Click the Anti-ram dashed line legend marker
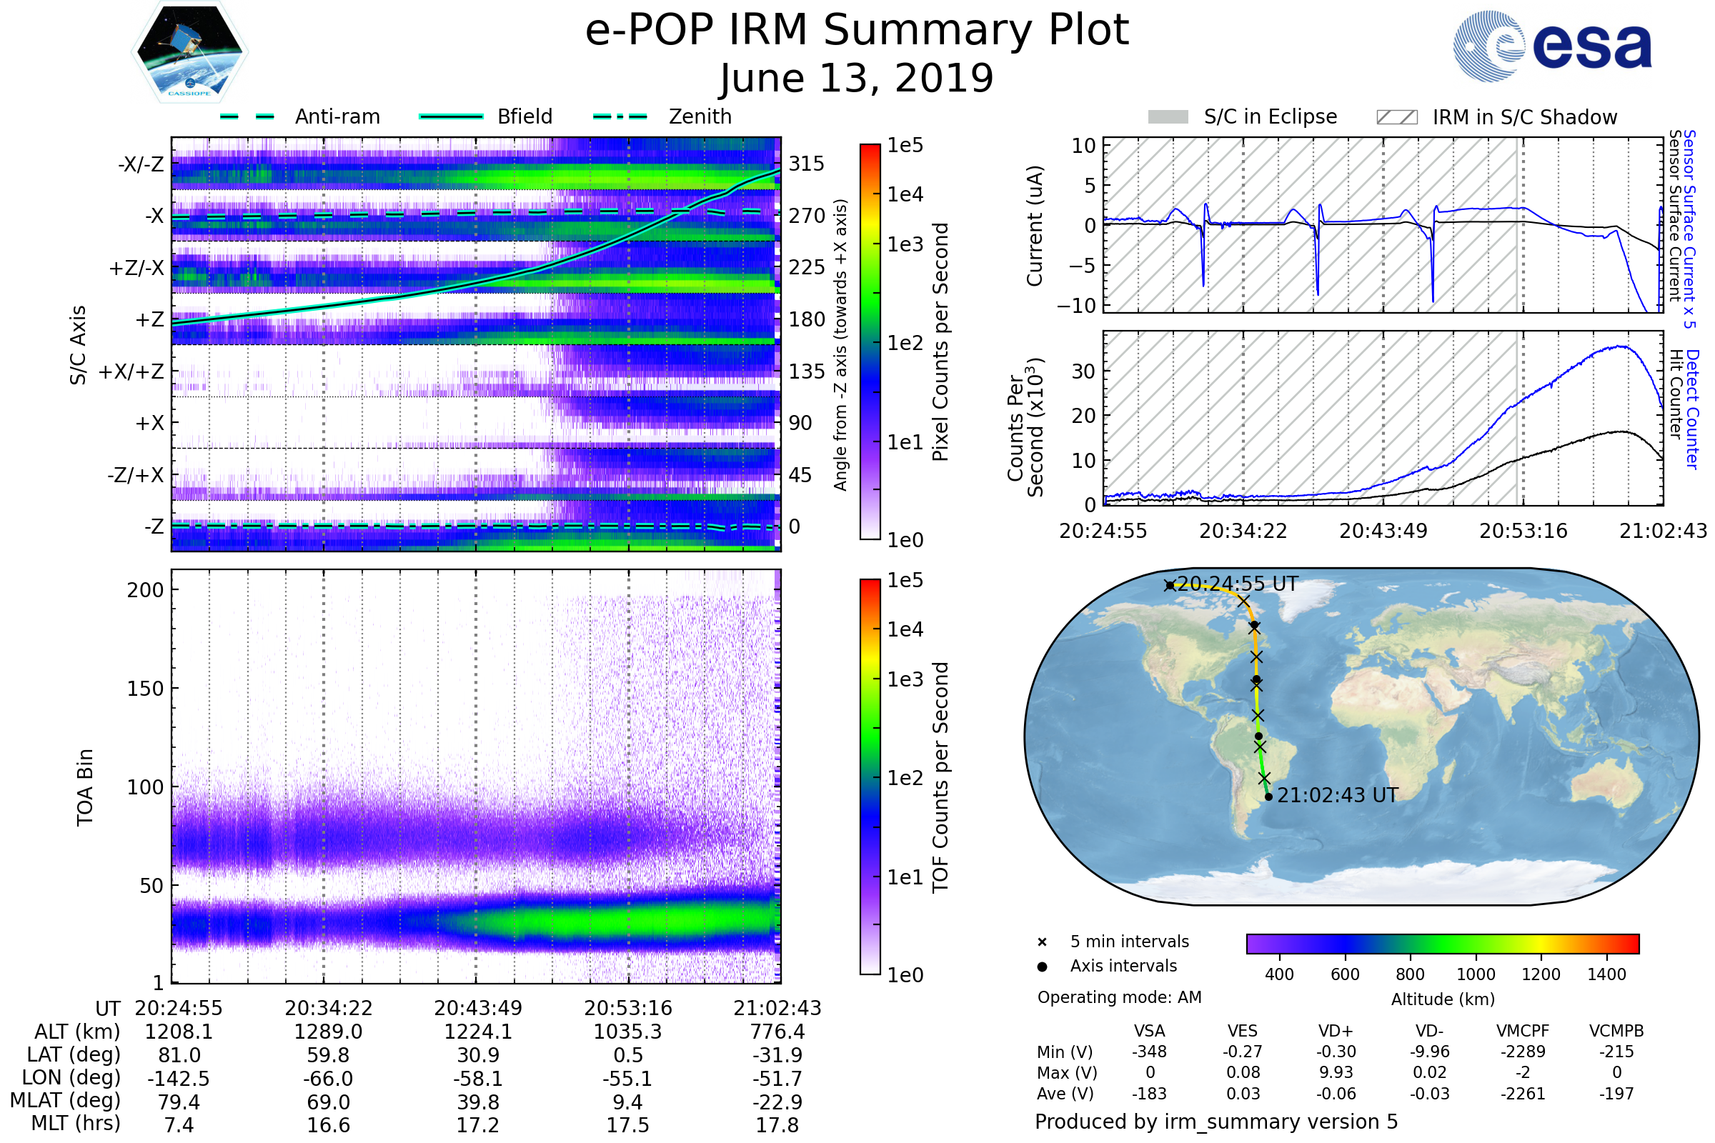 (247, 116)
